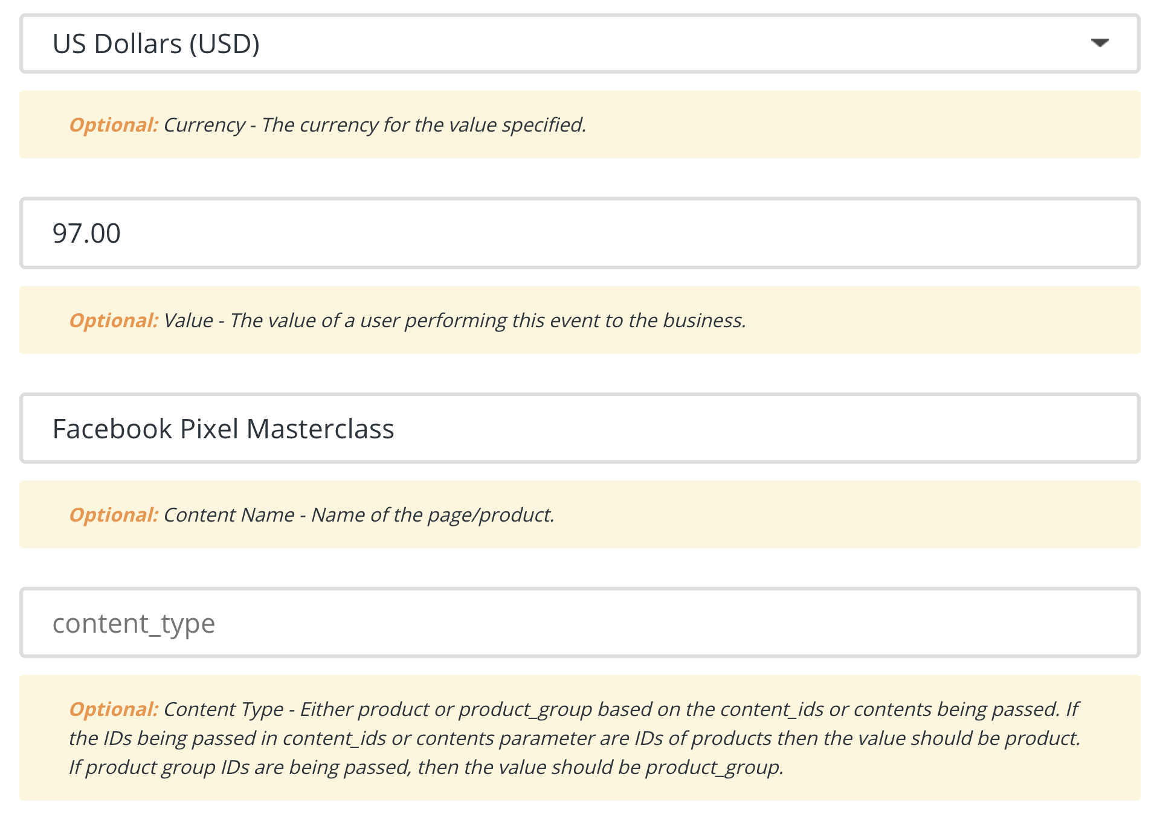Place cursor after 97.00 text
This screenshot has width=1160, height=815.
tap(122, 234)
